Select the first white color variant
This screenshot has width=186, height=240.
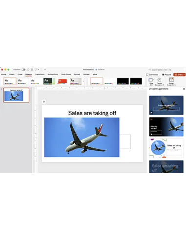(97, 81)
